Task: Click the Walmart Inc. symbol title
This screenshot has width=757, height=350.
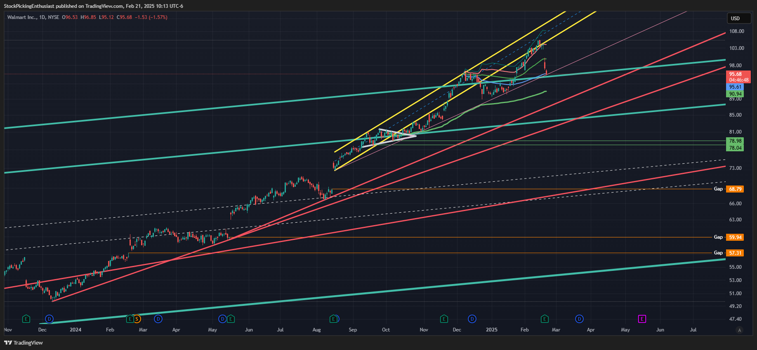Action: tap(22, 17)
